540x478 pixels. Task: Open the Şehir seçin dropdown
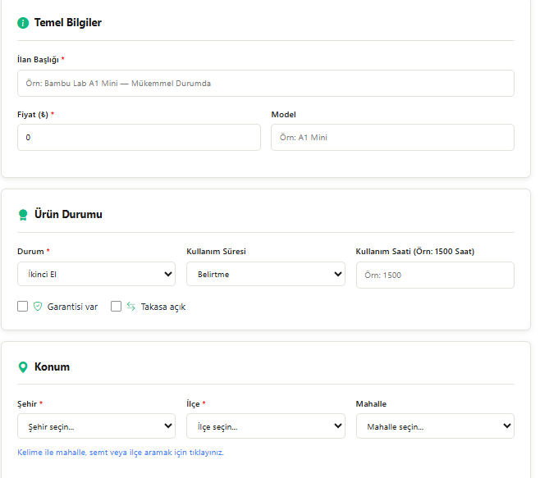[97, 426]
